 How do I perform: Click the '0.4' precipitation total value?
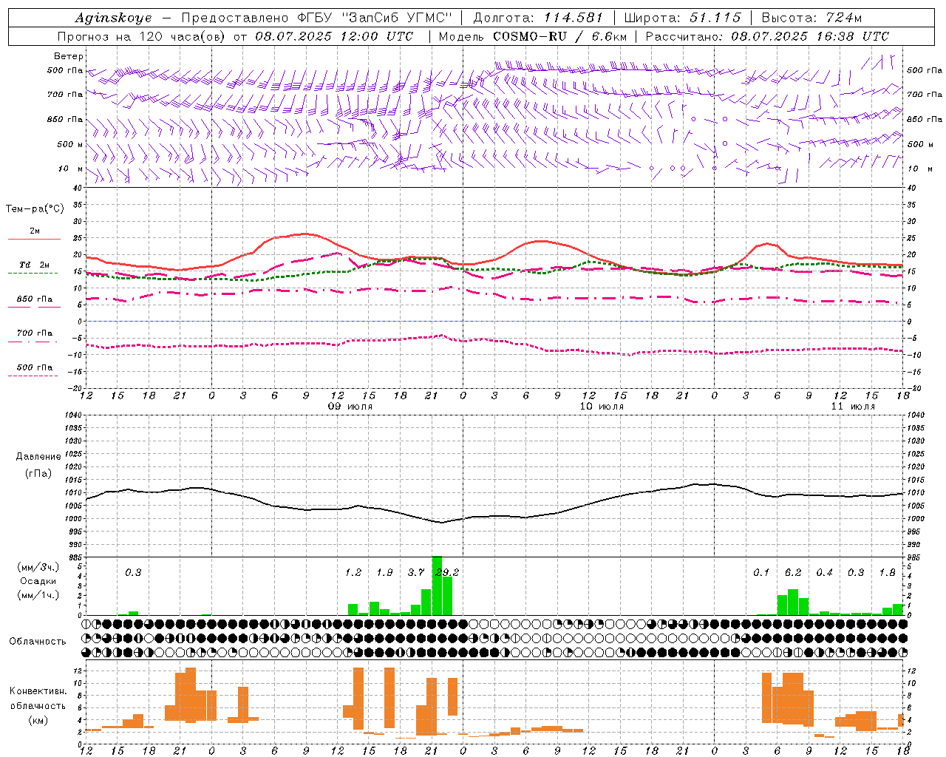click(x=824, y=572)
